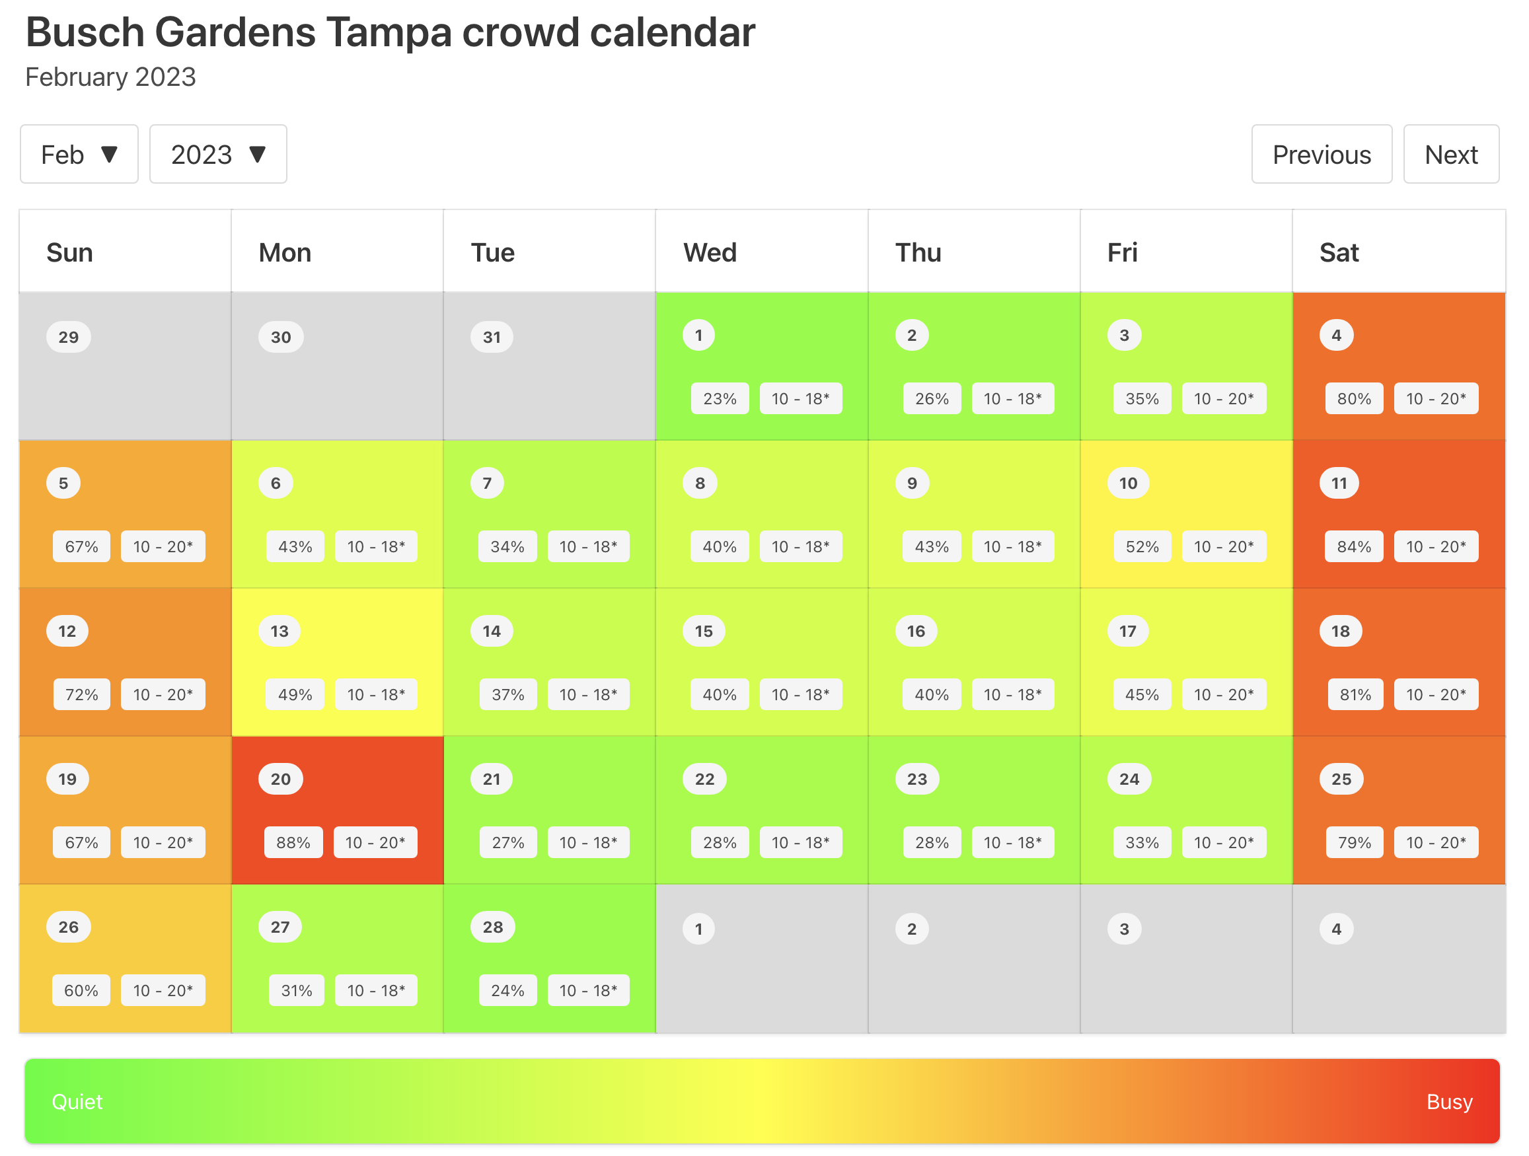Viewport: 1529px width, 1156px height.
Task: Select the Feb dropdown menu option
Action: point(78,154)
